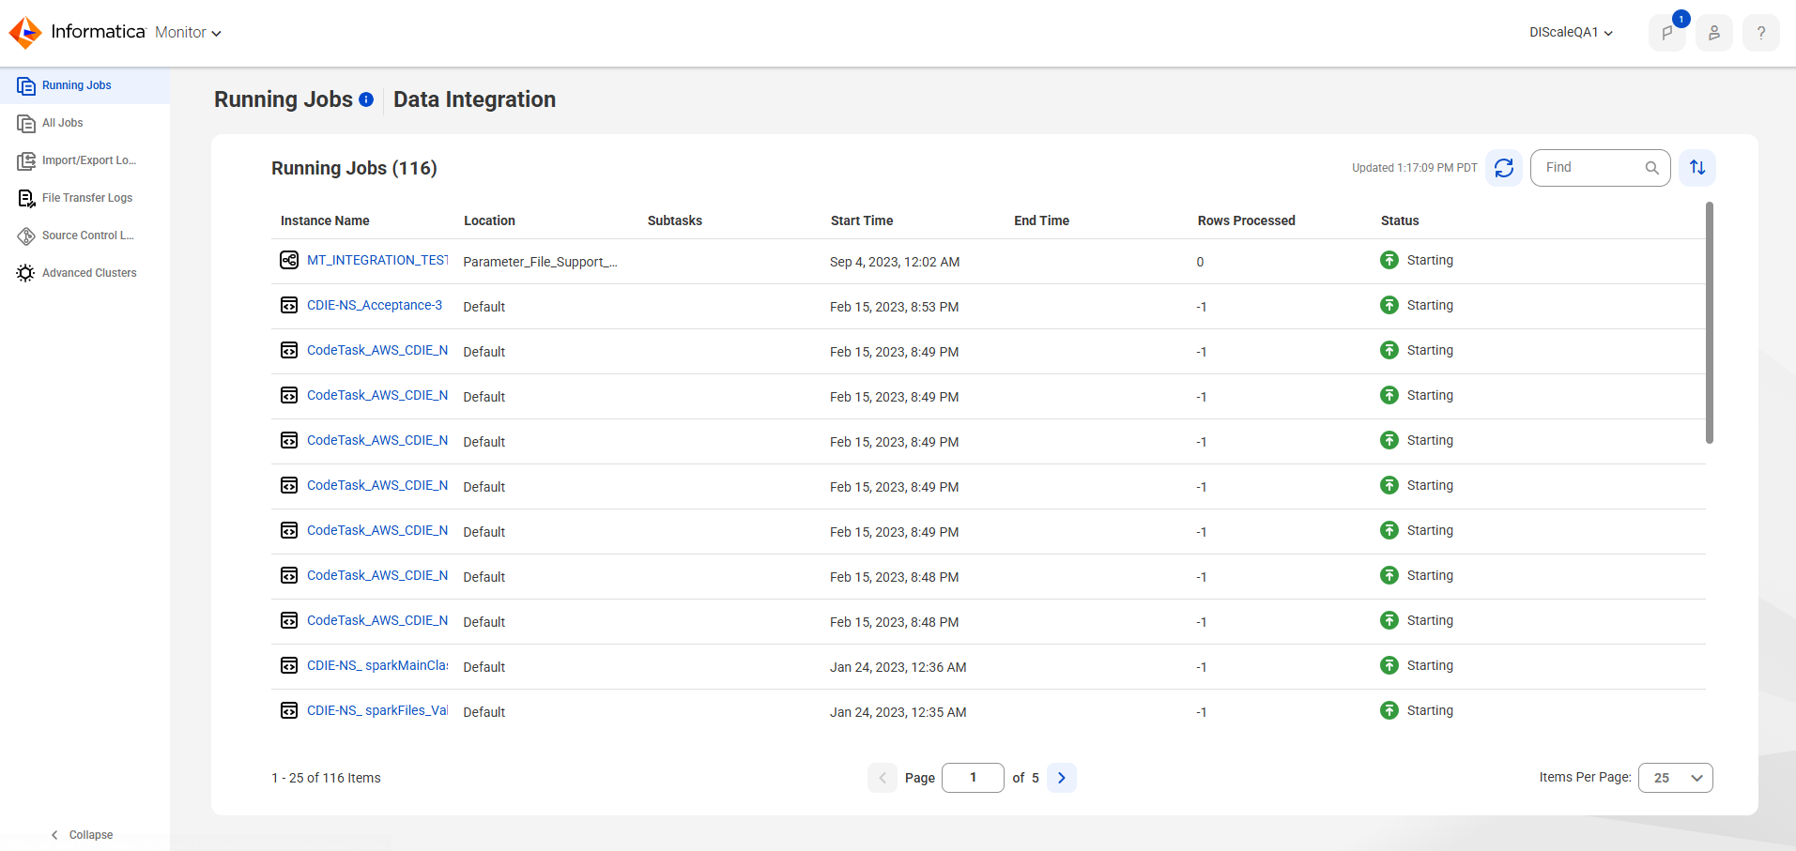
Task: Click code task icon of CDIE-NS_Acceptance-3
Action: click(x=289, y=305)
